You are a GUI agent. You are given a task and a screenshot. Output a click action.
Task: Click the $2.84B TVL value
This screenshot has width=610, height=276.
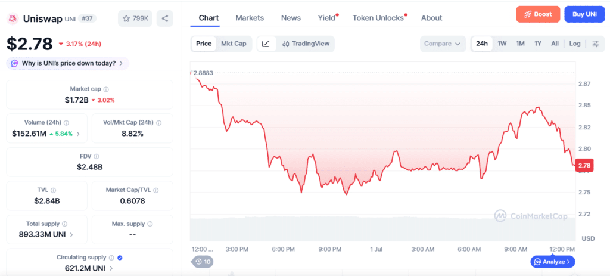click(x=46, y=201)
